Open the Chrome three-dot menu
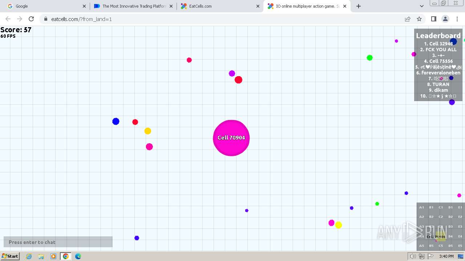This screenshot has width=465, height=261. tap(457, 19)
